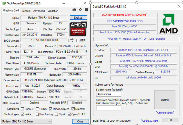
Task: Click the 8130 MB system memory value
Action: pyautogui.click(x=166, y=72)
